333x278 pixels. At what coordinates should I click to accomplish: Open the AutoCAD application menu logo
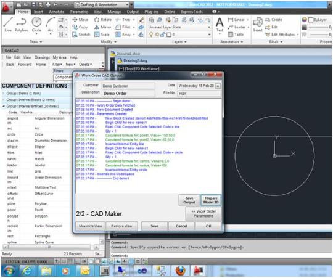[x=6, y=7]
